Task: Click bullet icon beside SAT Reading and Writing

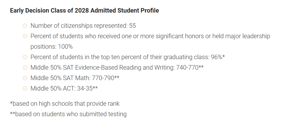Action: point(25,68)
